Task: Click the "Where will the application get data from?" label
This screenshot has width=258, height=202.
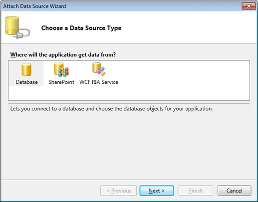Action: [63, 55]
